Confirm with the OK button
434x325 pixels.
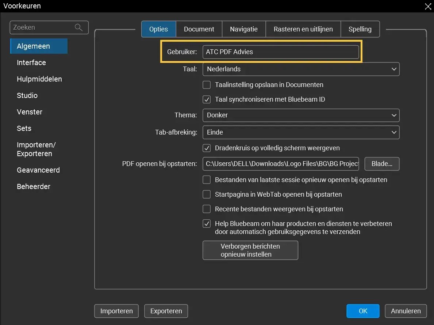[x=363, y=311]
